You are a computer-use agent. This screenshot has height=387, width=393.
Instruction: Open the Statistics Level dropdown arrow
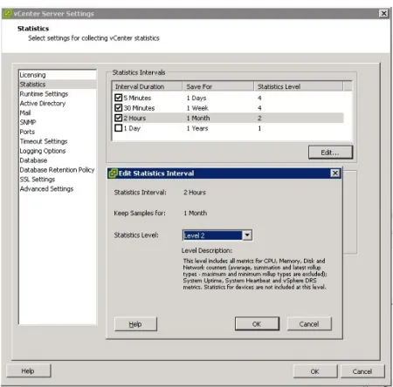pos(247,235)
